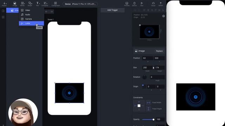This screenshot has height=126, width=225.
Task: Toggle the bottom constraint pin
Action: (x=139, y=109)
